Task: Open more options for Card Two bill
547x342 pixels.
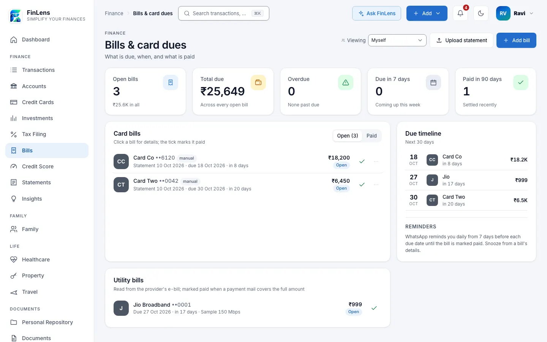Action: (376, 185)
